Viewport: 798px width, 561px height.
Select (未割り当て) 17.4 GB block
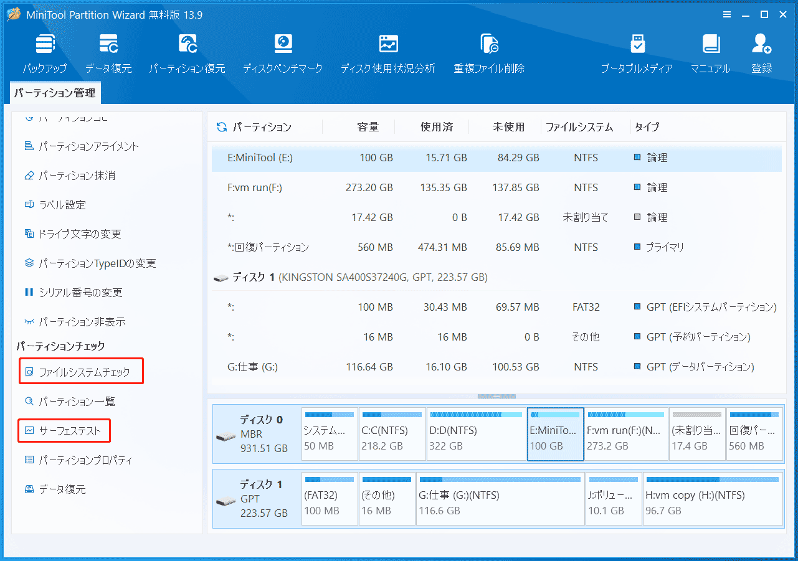point(698,434)
